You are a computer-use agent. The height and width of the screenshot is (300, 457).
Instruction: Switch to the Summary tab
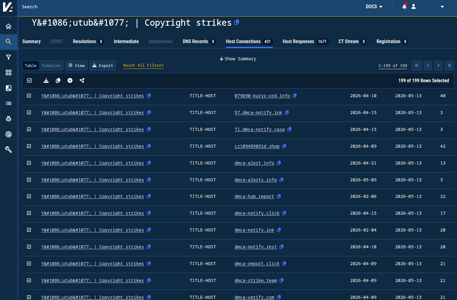coord(31,41)
